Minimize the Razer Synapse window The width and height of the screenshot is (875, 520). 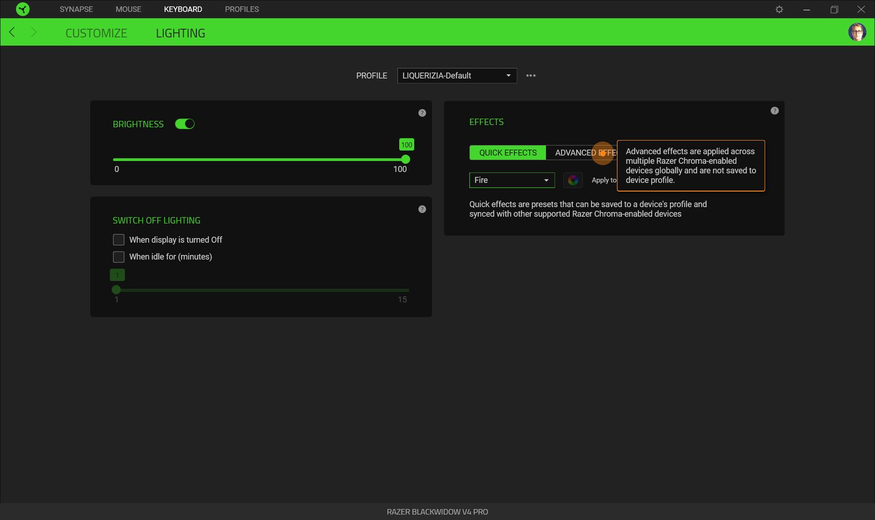807,9
